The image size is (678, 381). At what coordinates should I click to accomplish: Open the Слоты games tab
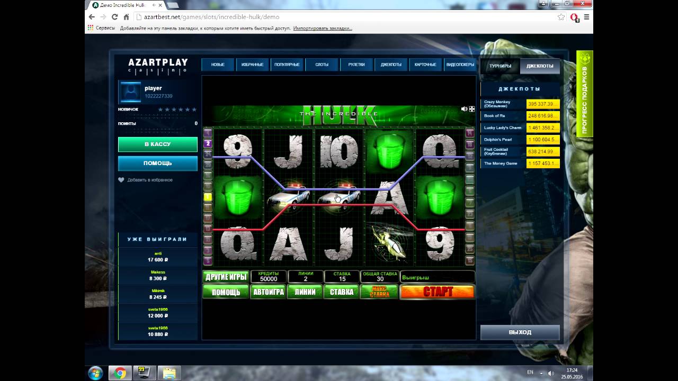tap(322, 65)
